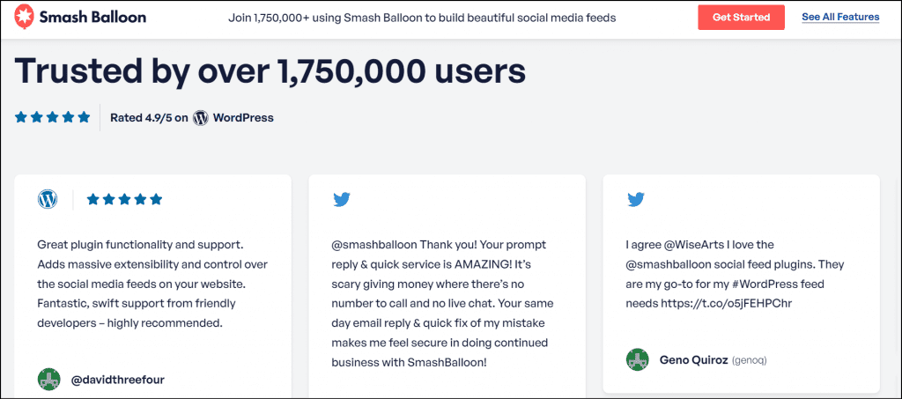This screenshot has height=399, width=902.
Task: Click the 'Trusted by over 1,750,000 users' heading
Action: [270, 72]
